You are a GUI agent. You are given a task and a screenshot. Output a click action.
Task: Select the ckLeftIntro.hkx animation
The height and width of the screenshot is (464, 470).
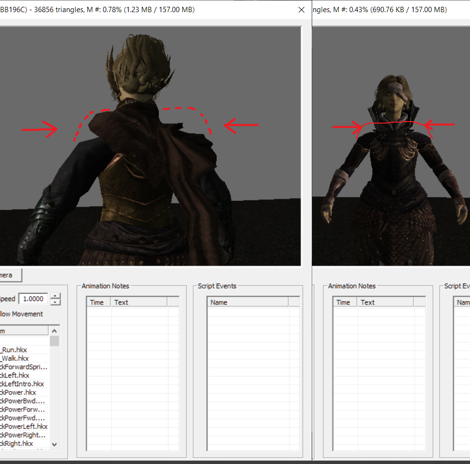24,384
